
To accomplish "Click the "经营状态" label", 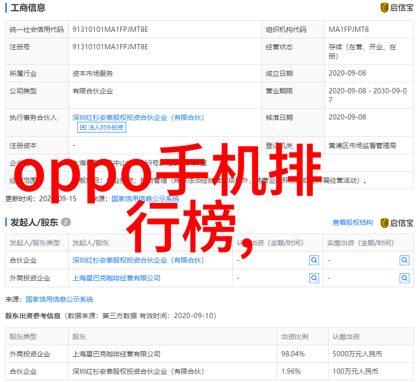I will tap(279, 47).
